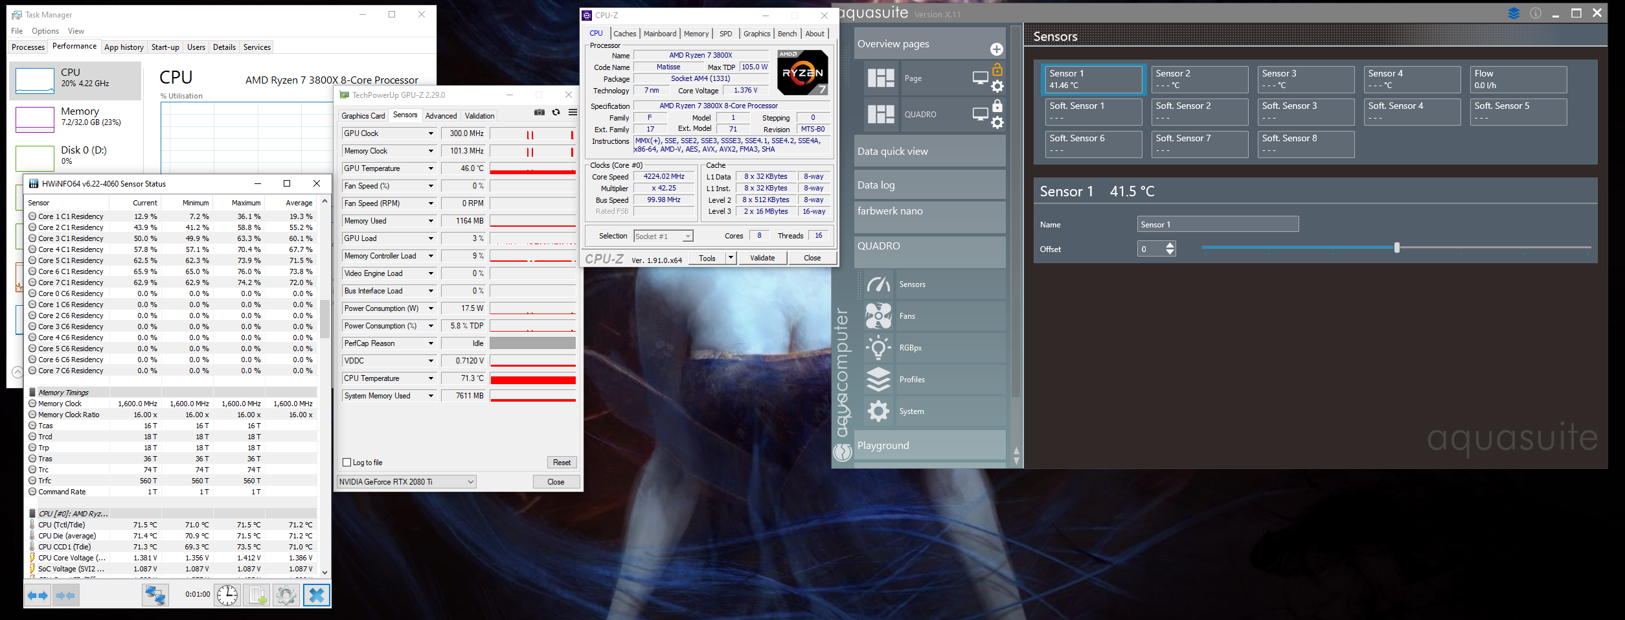
Task: Open the Data log section
Action: (x=929, y=185)
